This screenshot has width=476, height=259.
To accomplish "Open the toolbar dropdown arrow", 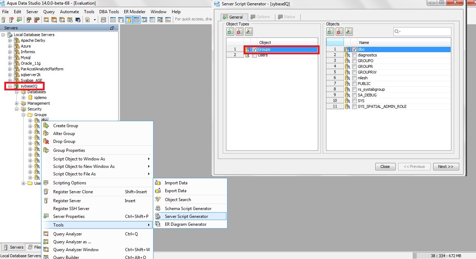I will (x=95, y=20).
